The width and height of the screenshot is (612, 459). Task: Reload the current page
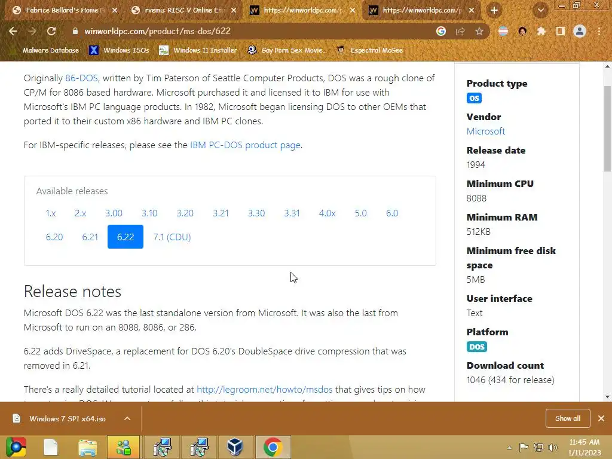coord(51,31)
